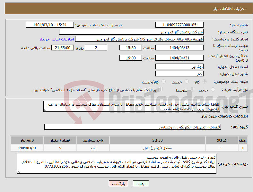Click the resize grip of شرح کلی نیاز box
This screenshot has width=253, height=192.
coord(45,110)
